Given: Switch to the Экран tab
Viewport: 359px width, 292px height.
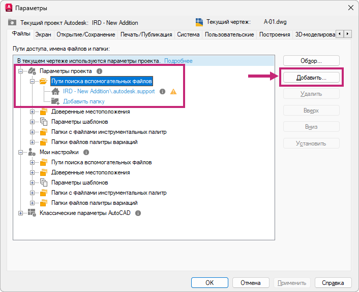Looking at the screenshot, I should [43, 34].
